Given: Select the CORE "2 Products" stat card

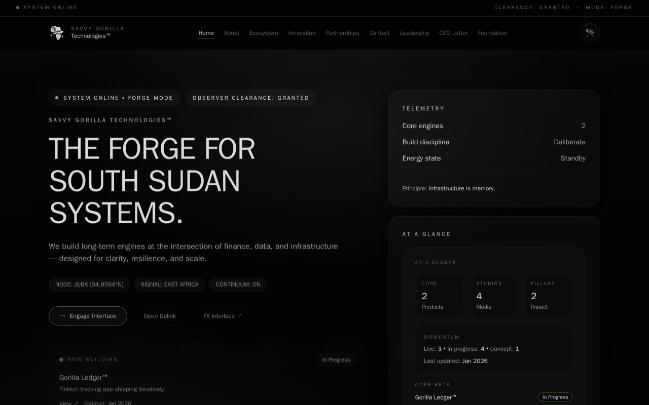Looking at the screenshot, I should [x=440, y=296].
